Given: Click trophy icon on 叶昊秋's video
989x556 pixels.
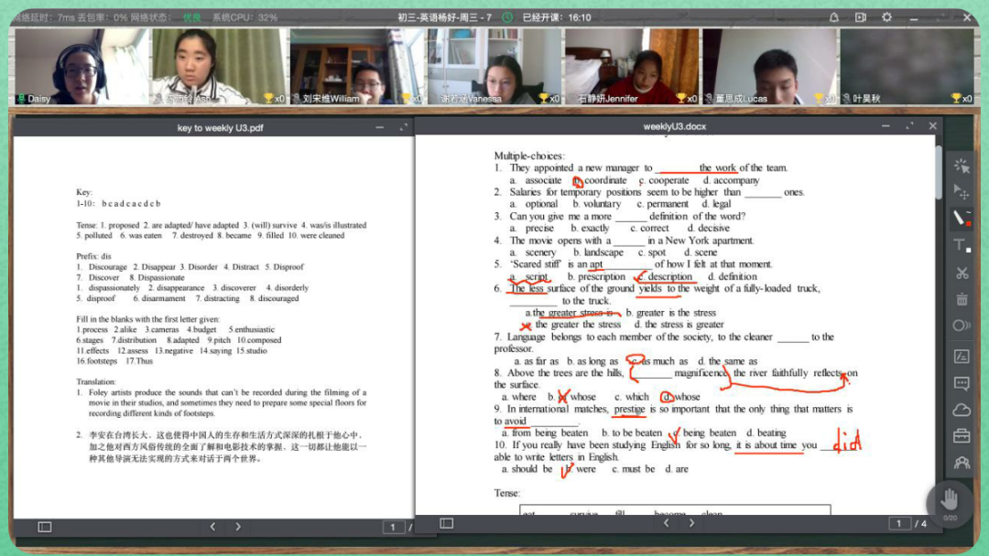Looking at the screenshot, I should 955,98.
